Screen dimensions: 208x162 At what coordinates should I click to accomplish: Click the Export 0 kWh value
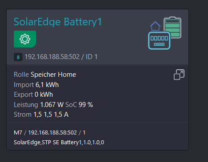coord(44,95)
